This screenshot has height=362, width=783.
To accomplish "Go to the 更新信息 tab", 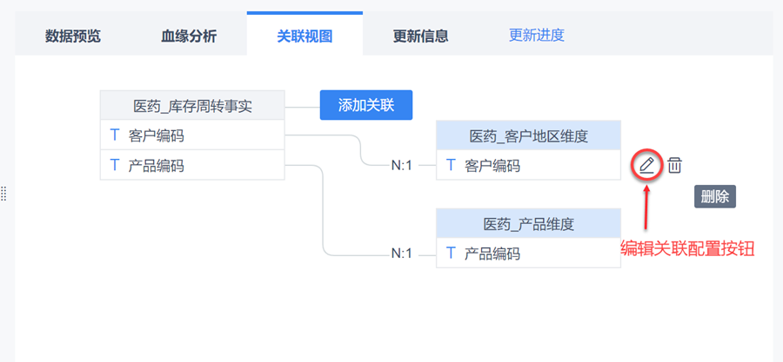I will [420, 36].
